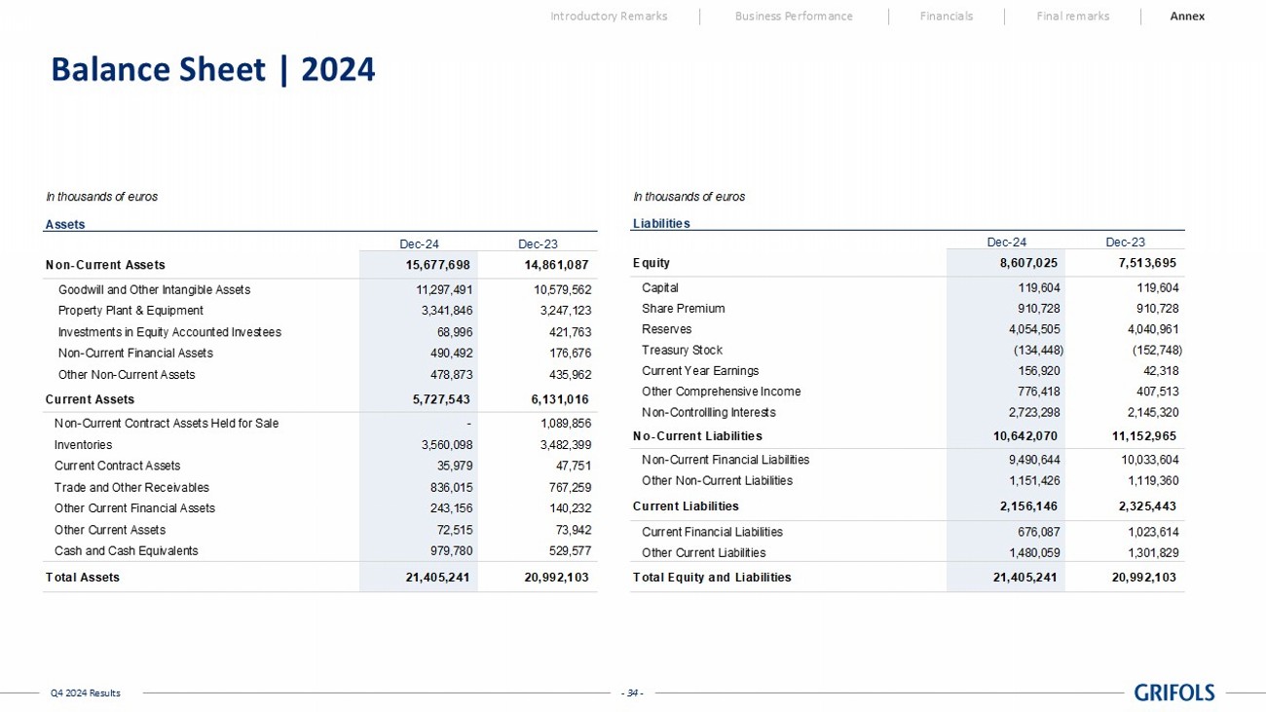
Task: Click the Cash and Cash Equivalents row
Action: tap(126, 550)
